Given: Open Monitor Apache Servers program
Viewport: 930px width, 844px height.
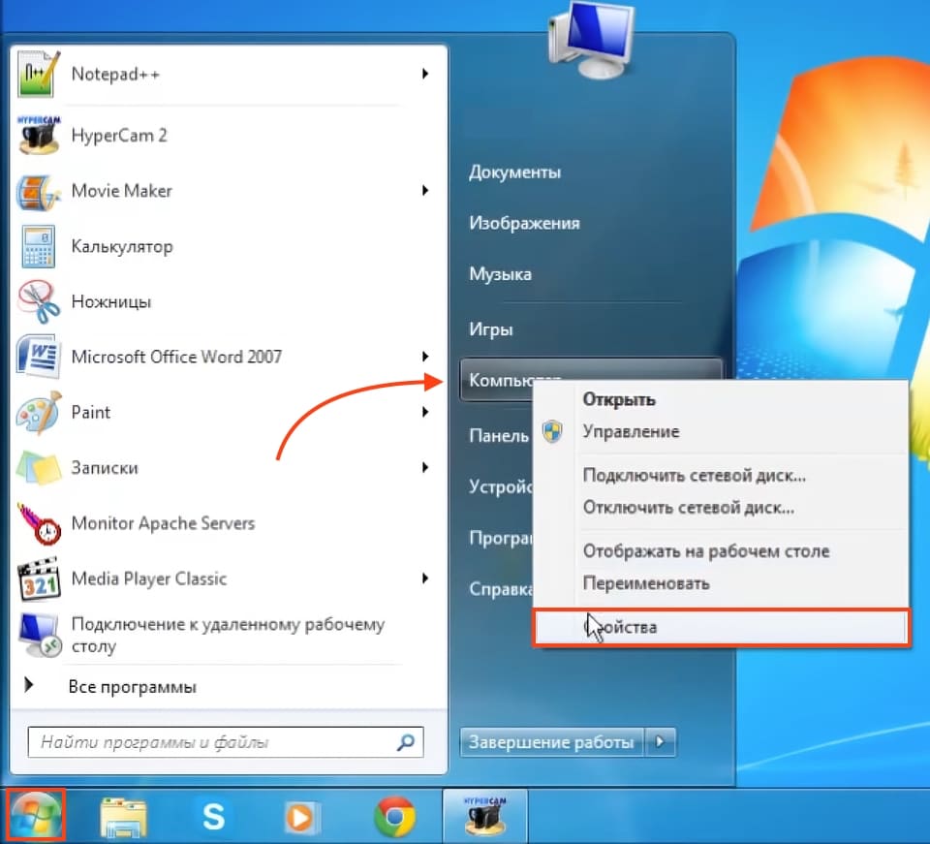Looking at the screenshot, I should click(162, 524).
